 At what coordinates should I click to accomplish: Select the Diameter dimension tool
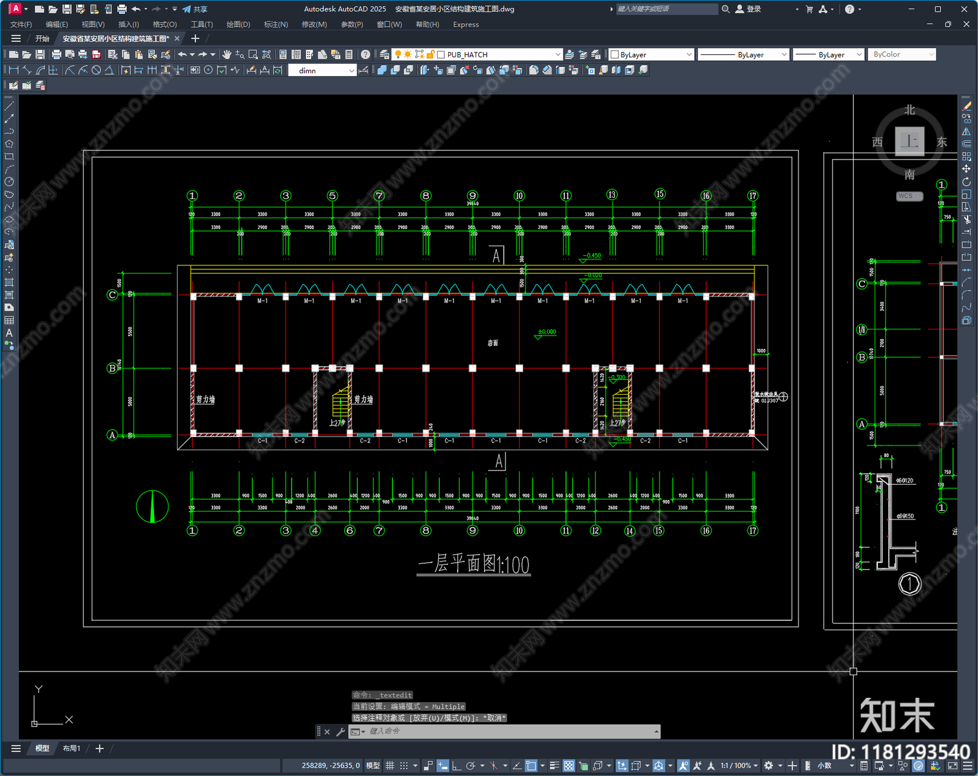96,70
